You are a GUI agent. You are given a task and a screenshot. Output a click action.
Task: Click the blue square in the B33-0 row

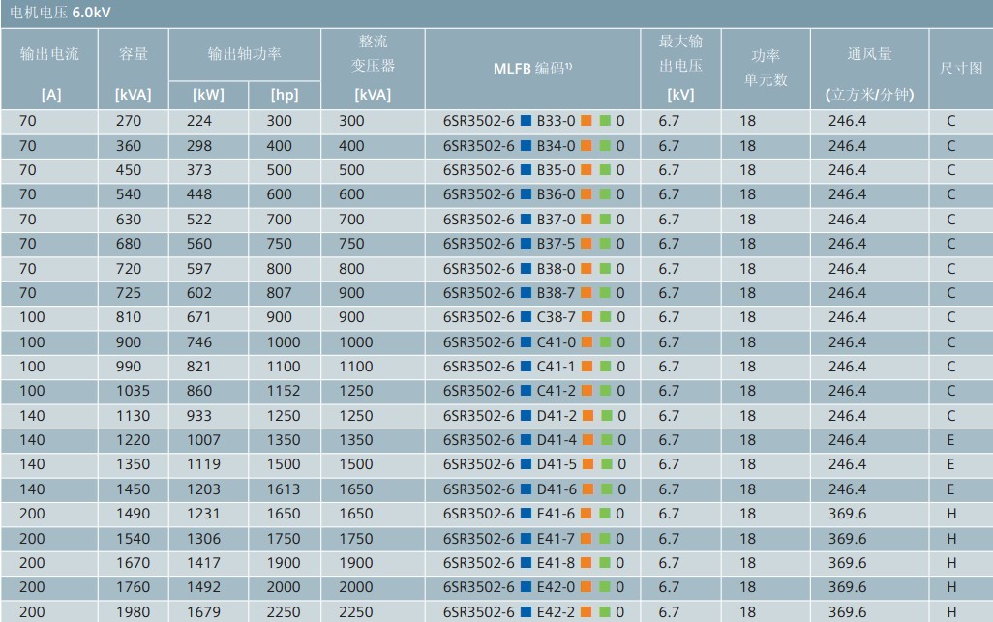click(526, 121)
